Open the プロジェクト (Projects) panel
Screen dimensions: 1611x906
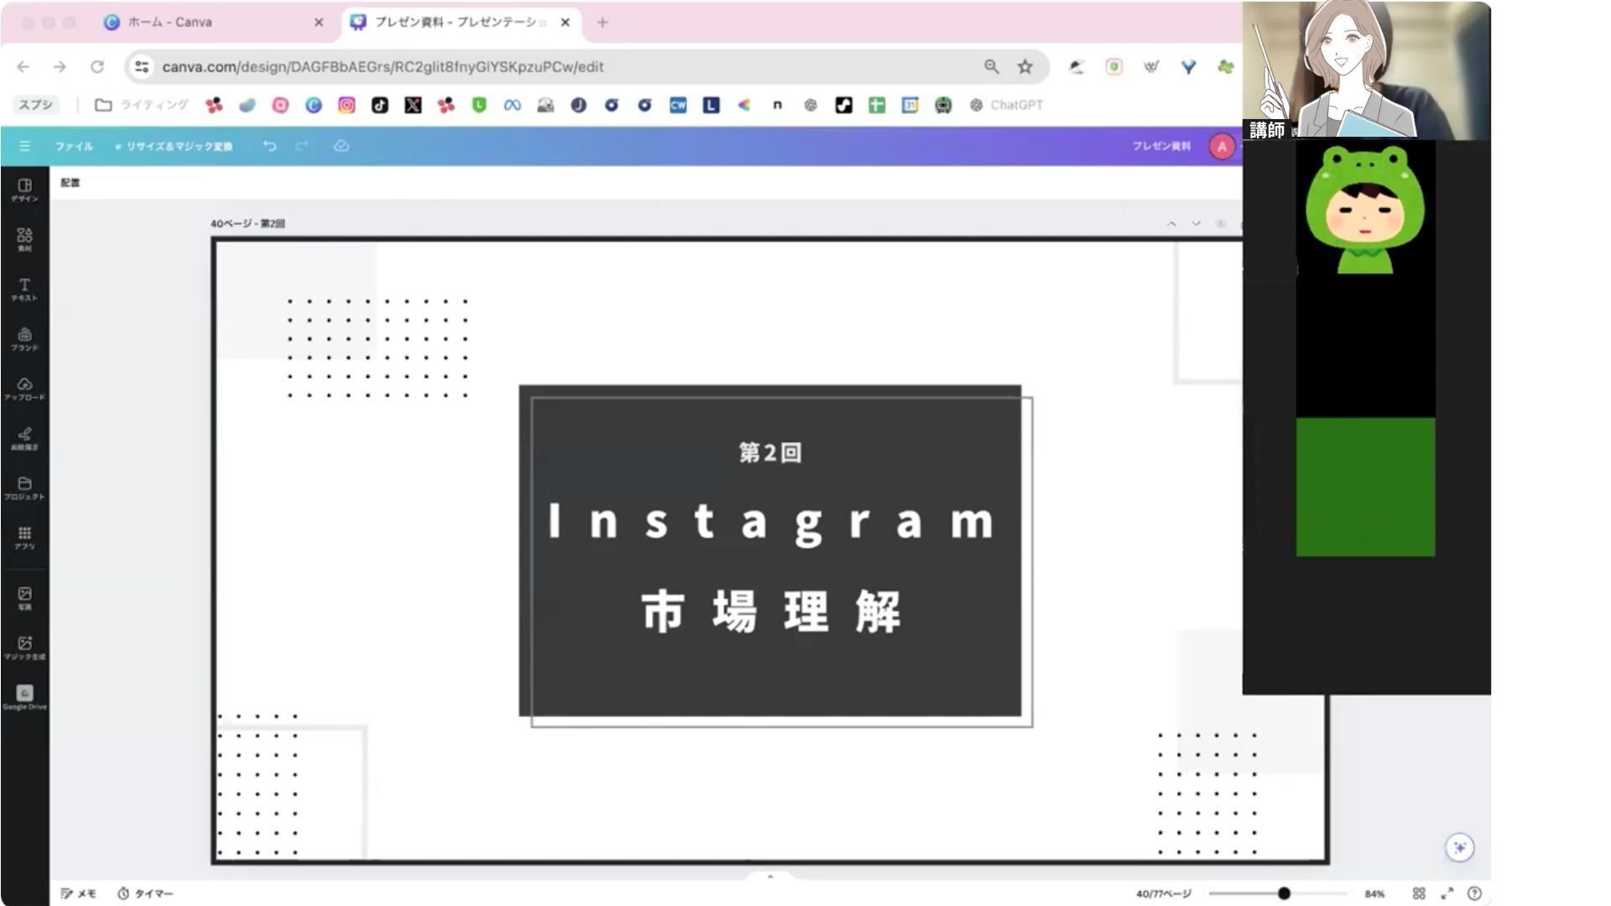point(24,487)
